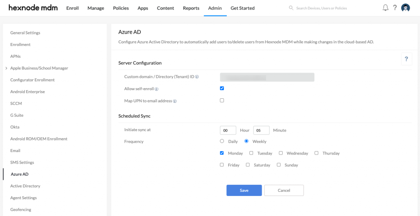Check the Friday checkbox
Viewport: 420px width, 216px height.
pyautogui.click(x=222, y=165)
